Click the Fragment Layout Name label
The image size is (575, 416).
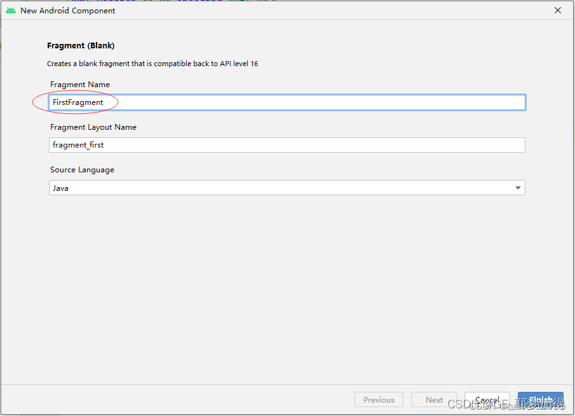point(93,127)
